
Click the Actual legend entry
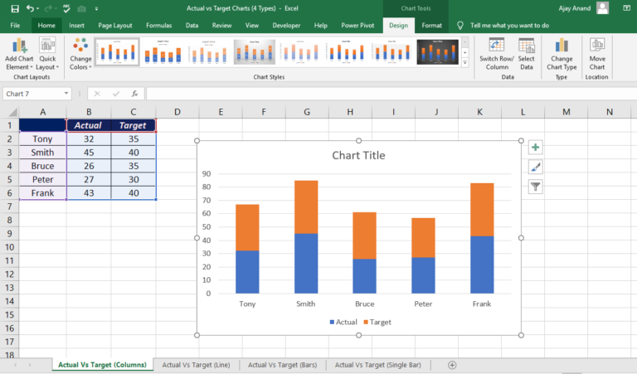[x=343, y=322]
